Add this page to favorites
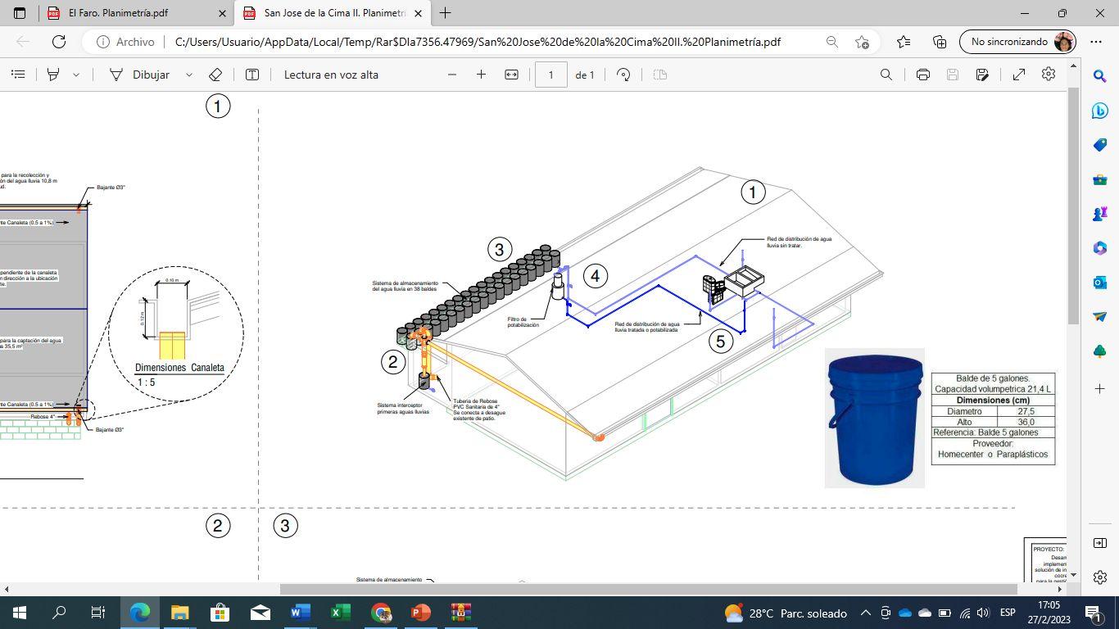Screen dimensions: 1119x629 [862, 42]
